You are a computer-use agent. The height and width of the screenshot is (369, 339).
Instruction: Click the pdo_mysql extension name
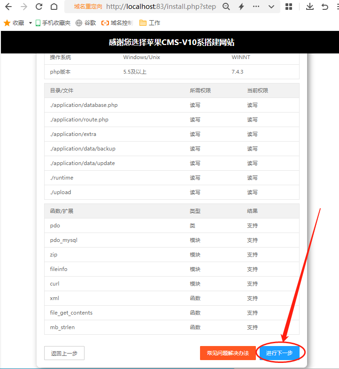coord(64,240)
